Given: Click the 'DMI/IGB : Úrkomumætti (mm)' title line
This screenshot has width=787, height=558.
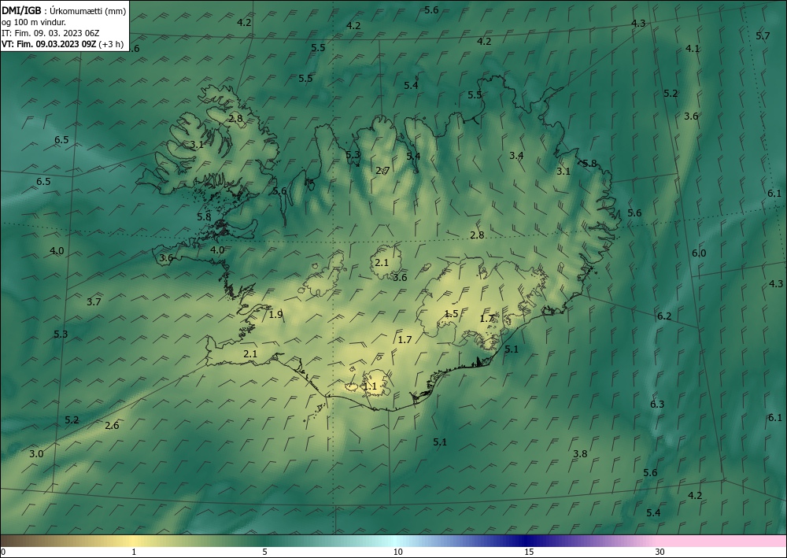Looking at the screenshot, I should pyautogui.click(x=64, y=11).
